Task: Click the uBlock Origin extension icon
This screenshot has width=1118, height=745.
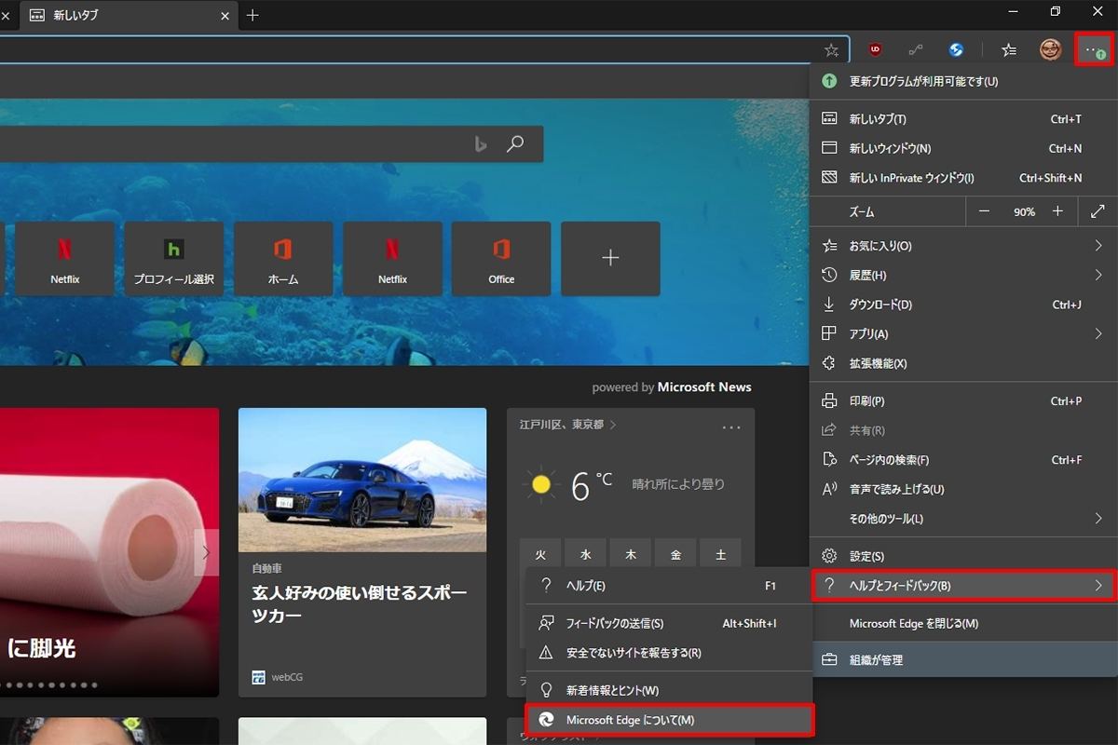Action: [875, 50]
